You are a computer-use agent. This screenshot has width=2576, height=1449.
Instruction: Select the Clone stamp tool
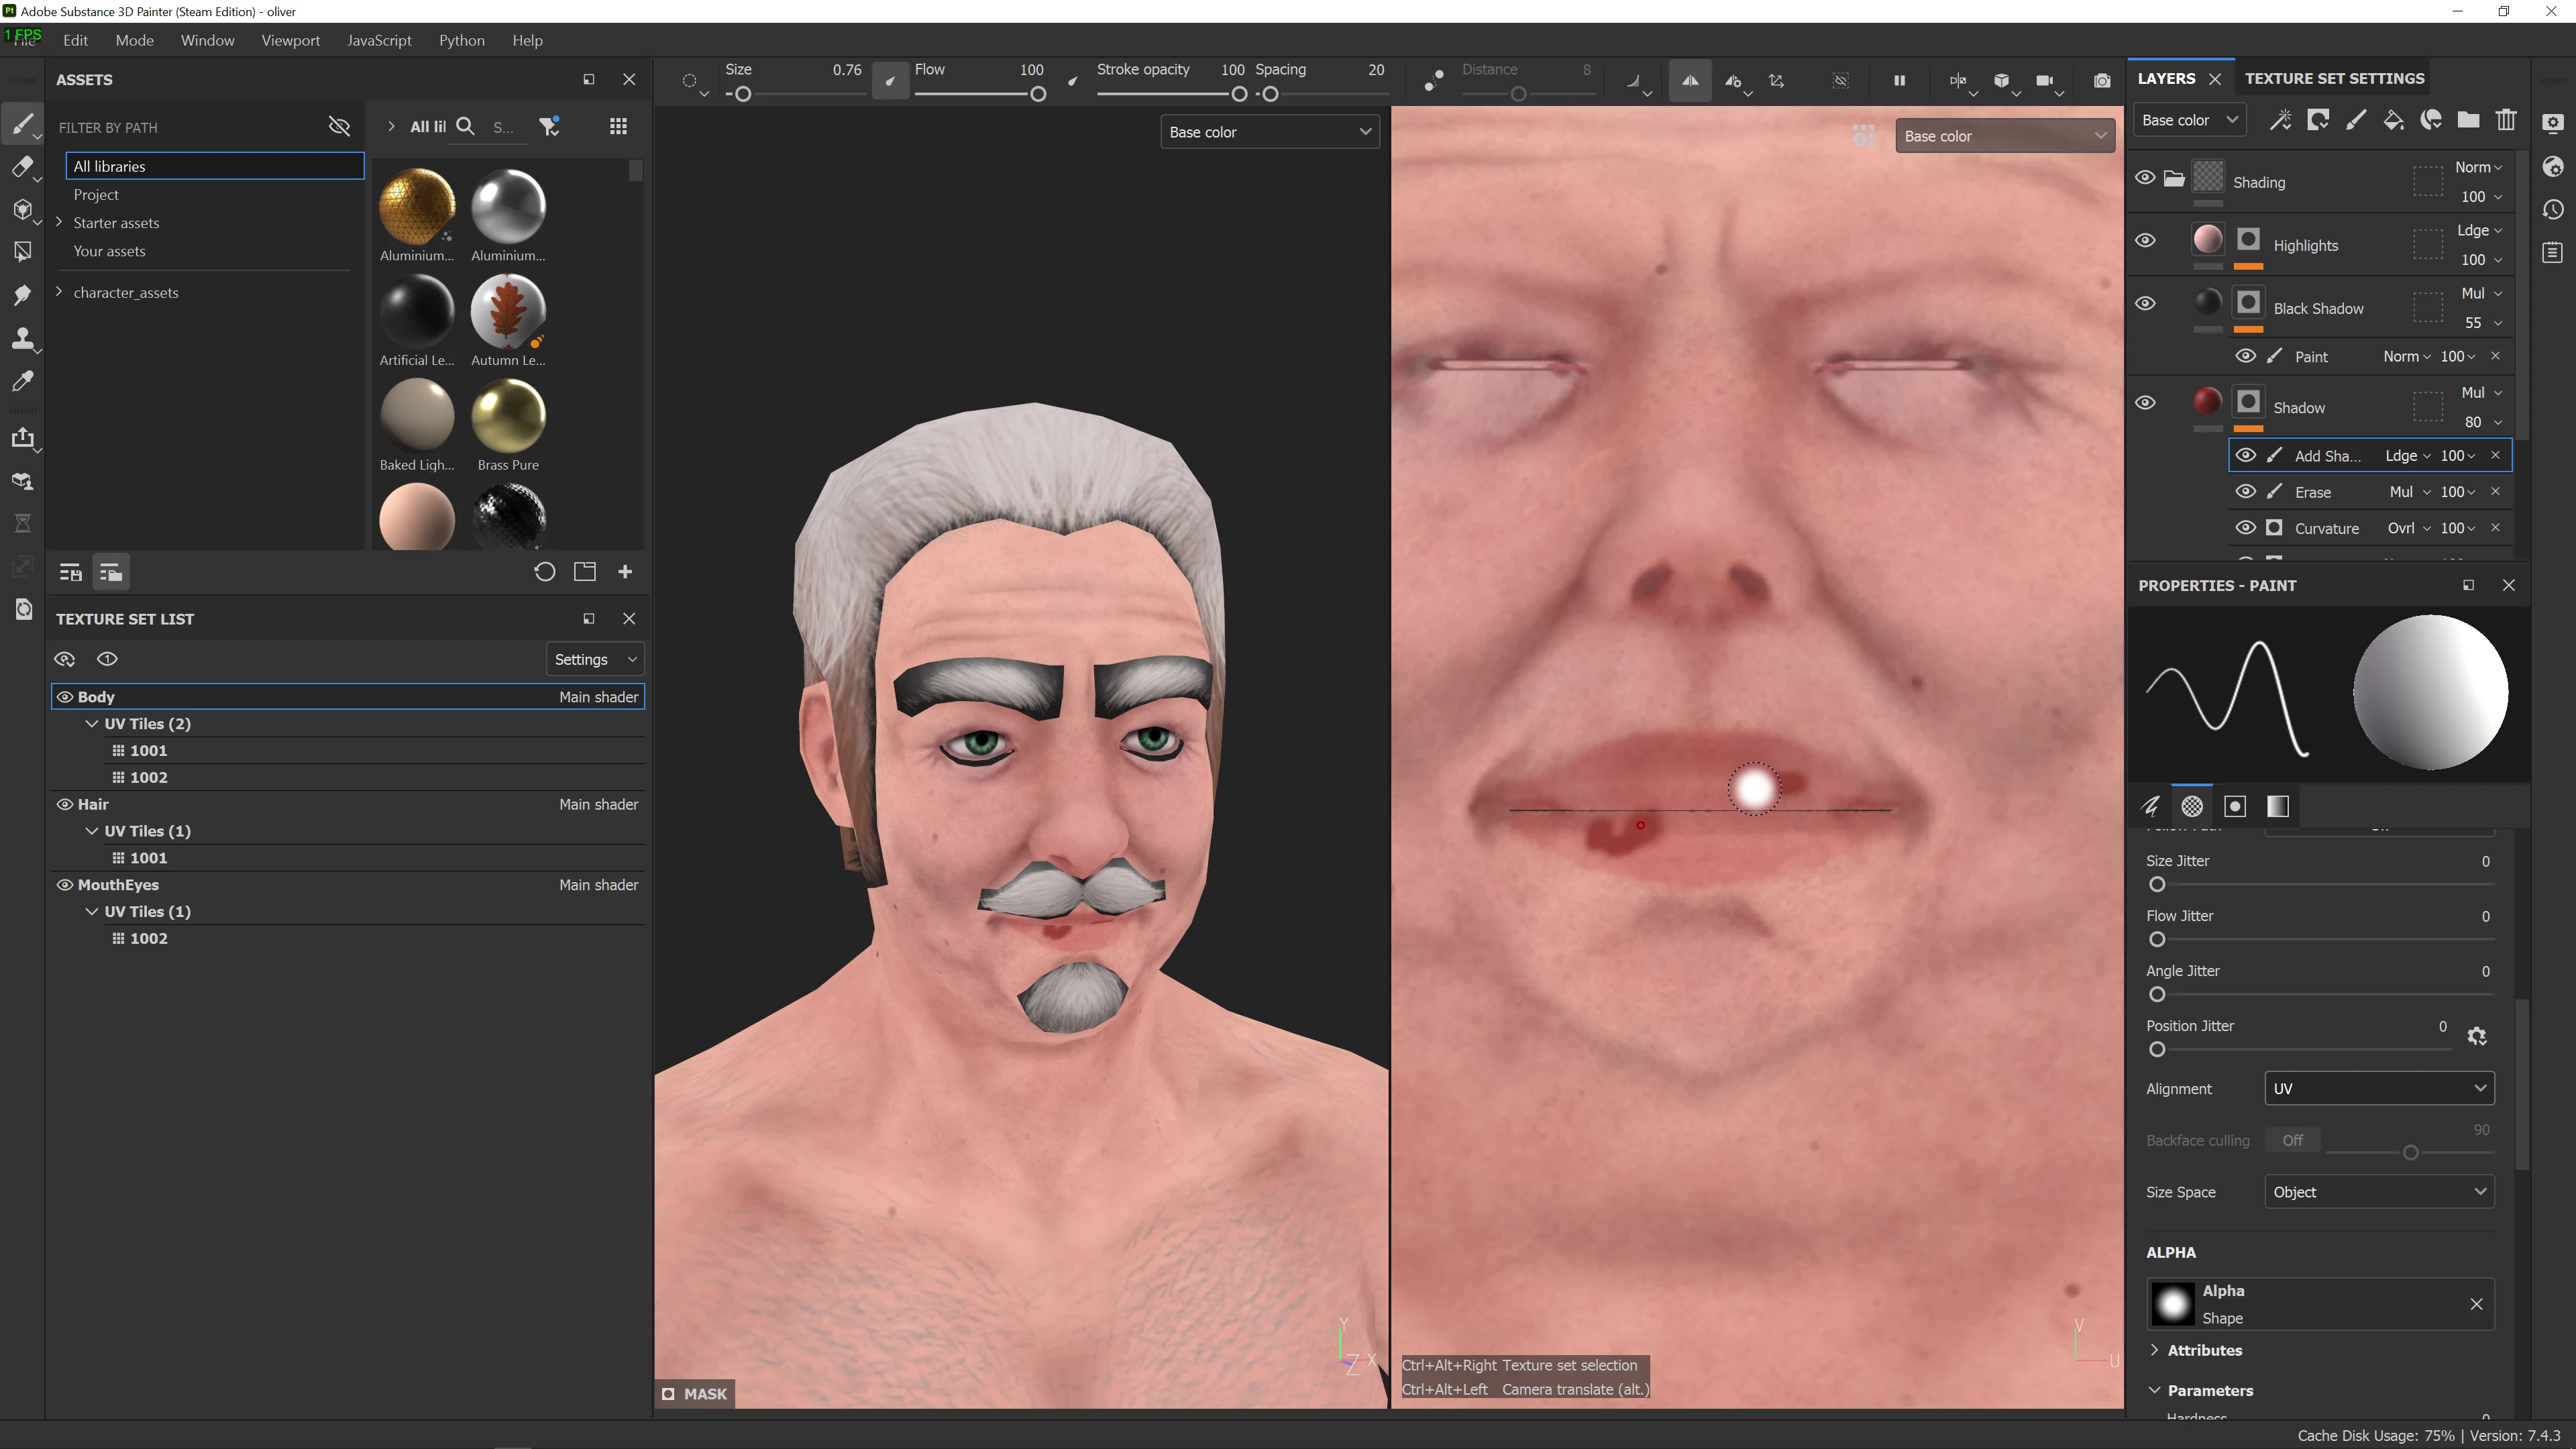point(22,338)
